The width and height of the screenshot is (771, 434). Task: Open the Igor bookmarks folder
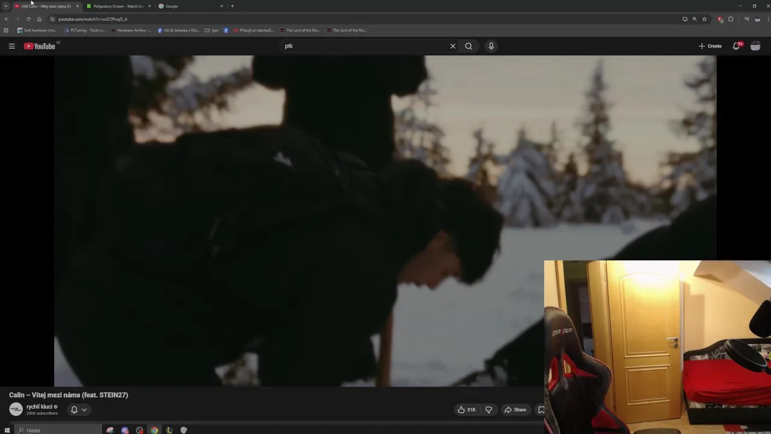coord(211,30)
